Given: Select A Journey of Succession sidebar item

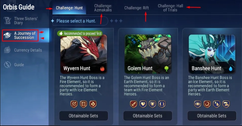Looking at the screenshot, I should pos(20,35).
